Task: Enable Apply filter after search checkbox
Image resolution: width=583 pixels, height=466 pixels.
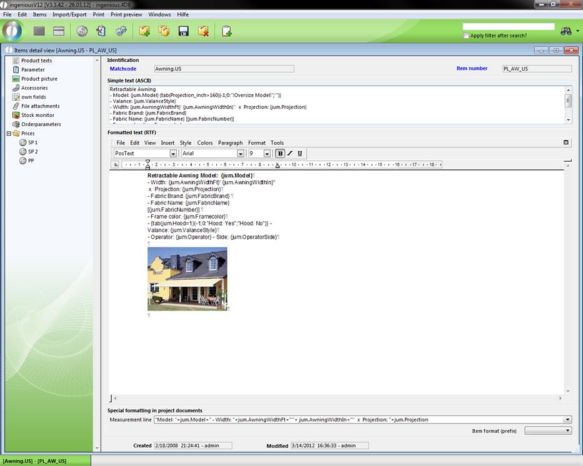Action: 466,36
